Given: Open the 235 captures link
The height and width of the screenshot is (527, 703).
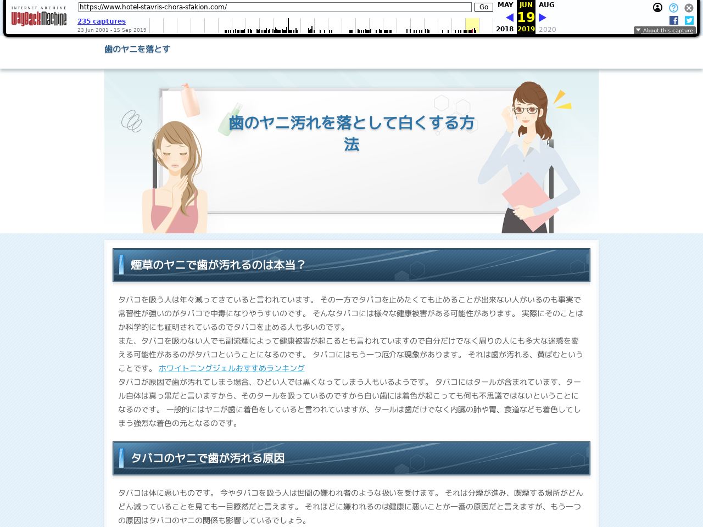Looking at the screenshot, I should (101, 21).
